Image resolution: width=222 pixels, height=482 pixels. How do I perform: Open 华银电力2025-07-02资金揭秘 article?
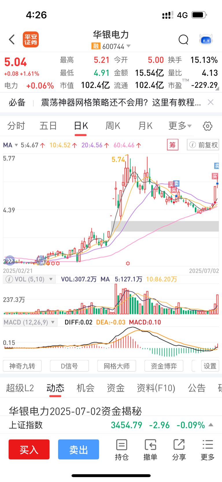click(75, 411)
